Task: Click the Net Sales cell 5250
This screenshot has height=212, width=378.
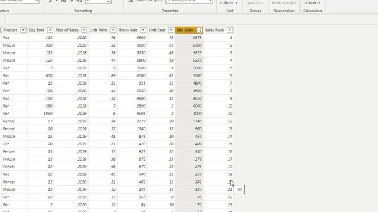Action: point(197,61)
